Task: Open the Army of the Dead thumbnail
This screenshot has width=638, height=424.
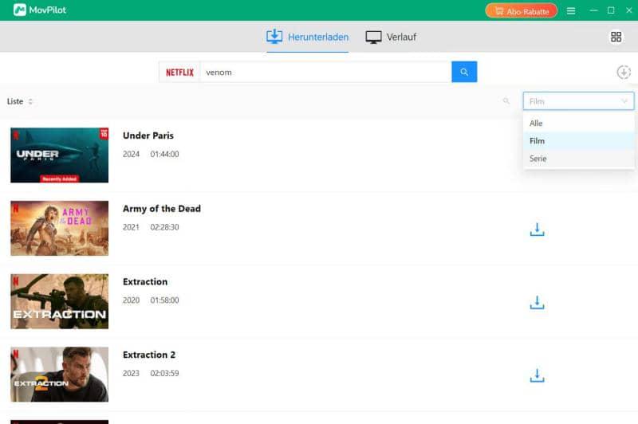Action: tap(59, 228)
